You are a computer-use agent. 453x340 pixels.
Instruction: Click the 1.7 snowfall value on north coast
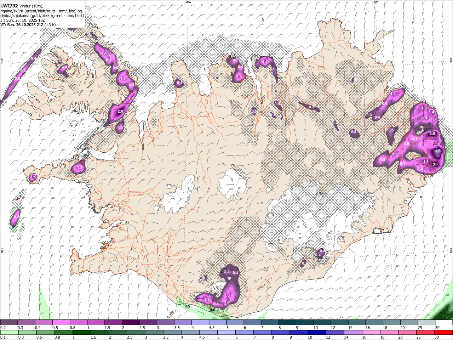coord(265,62)
